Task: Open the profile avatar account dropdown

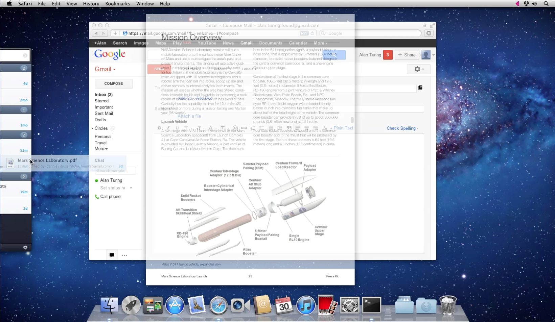Action: click(x=428, y=55)
